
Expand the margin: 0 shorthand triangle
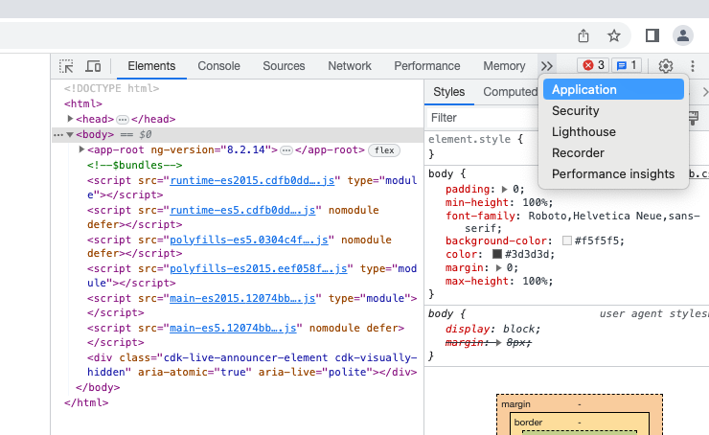pos(498,267)
